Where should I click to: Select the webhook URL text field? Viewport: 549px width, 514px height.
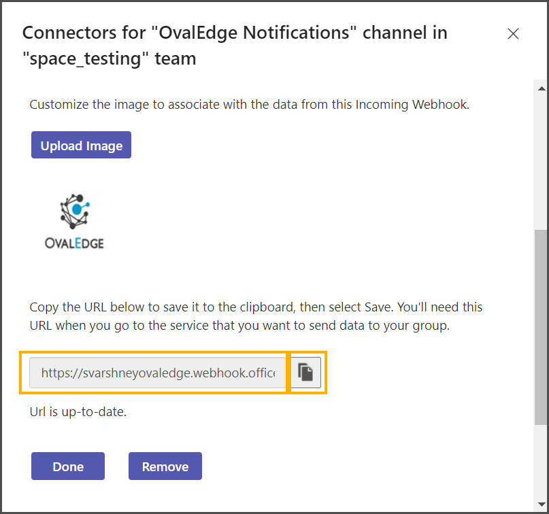tap(158, 373)
